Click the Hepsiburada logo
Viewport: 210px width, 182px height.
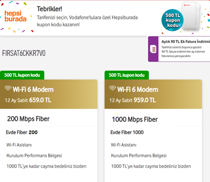click(x=15, y=16)
